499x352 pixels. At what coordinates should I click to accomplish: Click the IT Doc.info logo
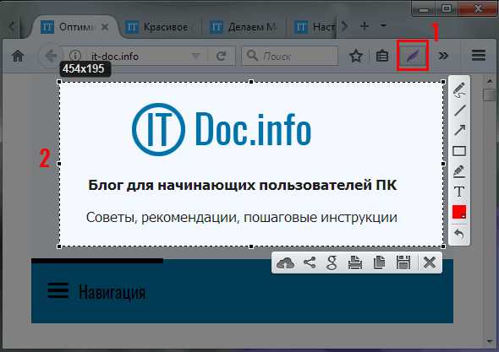(222, 130)
